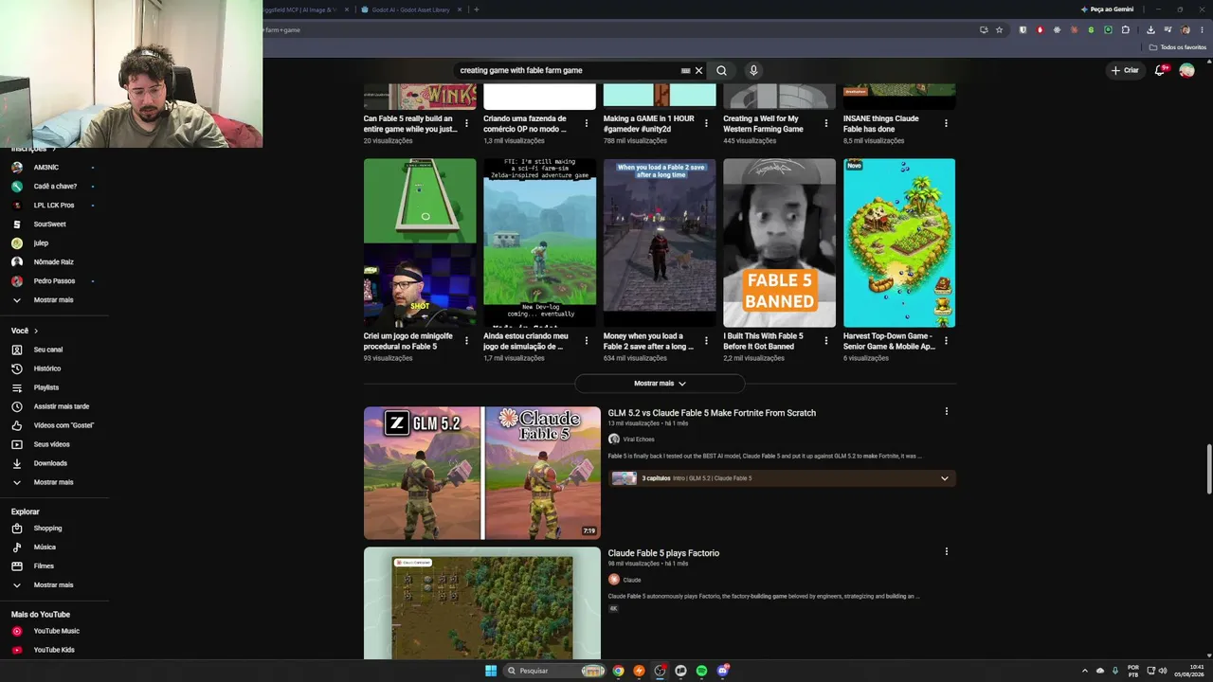1213x682 pixels.
Task: Bookmark this page with the star icon
Action: click(x=999, y=29)
